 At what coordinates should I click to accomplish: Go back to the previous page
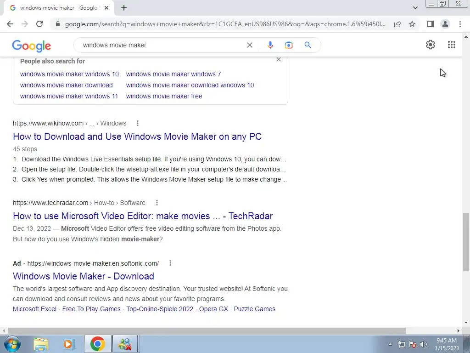click(10, 24)
